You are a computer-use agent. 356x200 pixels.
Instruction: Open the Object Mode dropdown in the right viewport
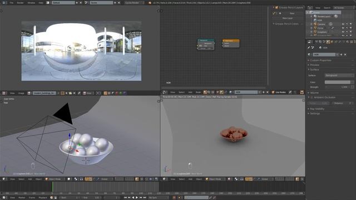pyautogui.click(x=215, y=179)
